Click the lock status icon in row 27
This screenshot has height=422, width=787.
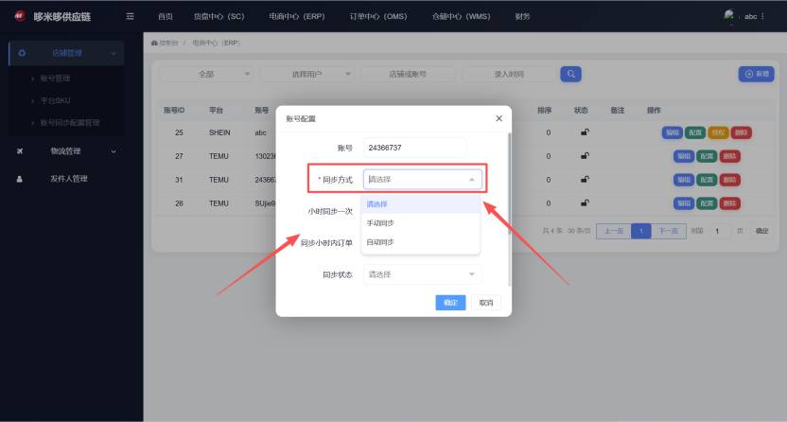[585, 156]
